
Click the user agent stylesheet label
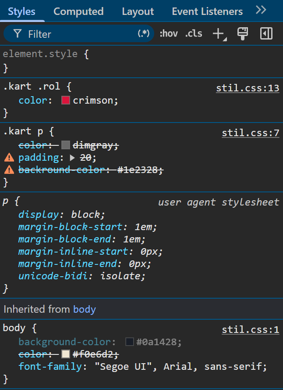pos(219,202)
